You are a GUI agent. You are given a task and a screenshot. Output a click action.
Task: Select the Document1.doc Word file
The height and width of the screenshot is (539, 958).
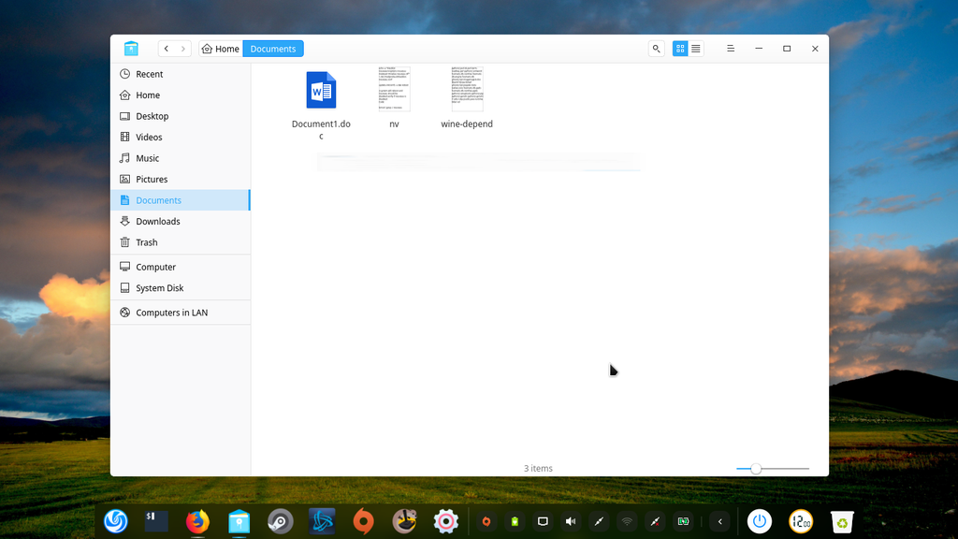coord(321,105)
